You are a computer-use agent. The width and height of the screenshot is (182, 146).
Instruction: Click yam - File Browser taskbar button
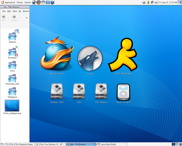(81, 144)
